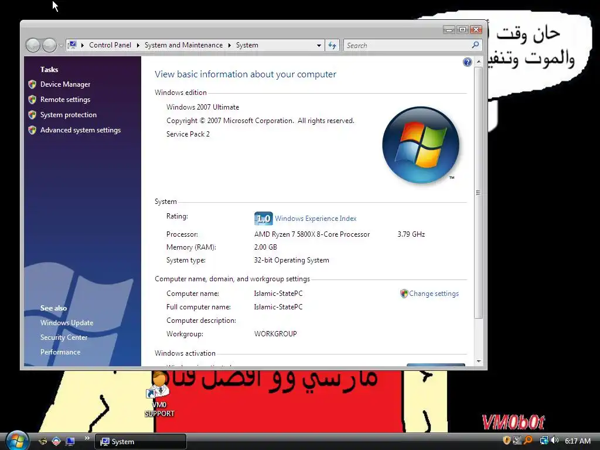Click the '2.00 GB' memory value
Image resolution: width=600 pixels, height=450 pixels.
[x=265, y=247]
